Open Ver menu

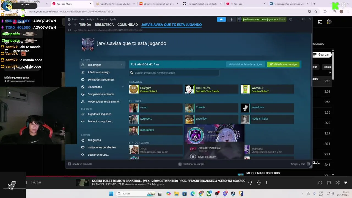pos(82,19)
